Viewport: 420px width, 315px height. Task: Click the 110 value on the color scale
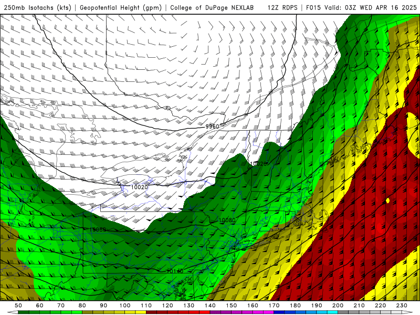point(146,306)
